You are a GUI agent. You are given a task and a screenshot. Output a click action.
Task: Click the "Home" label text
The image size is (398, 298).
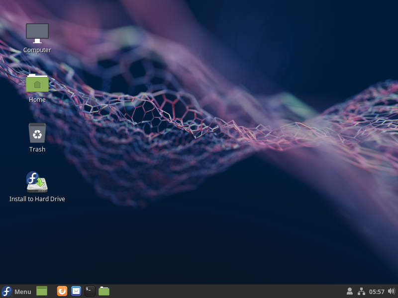(37, 100)
